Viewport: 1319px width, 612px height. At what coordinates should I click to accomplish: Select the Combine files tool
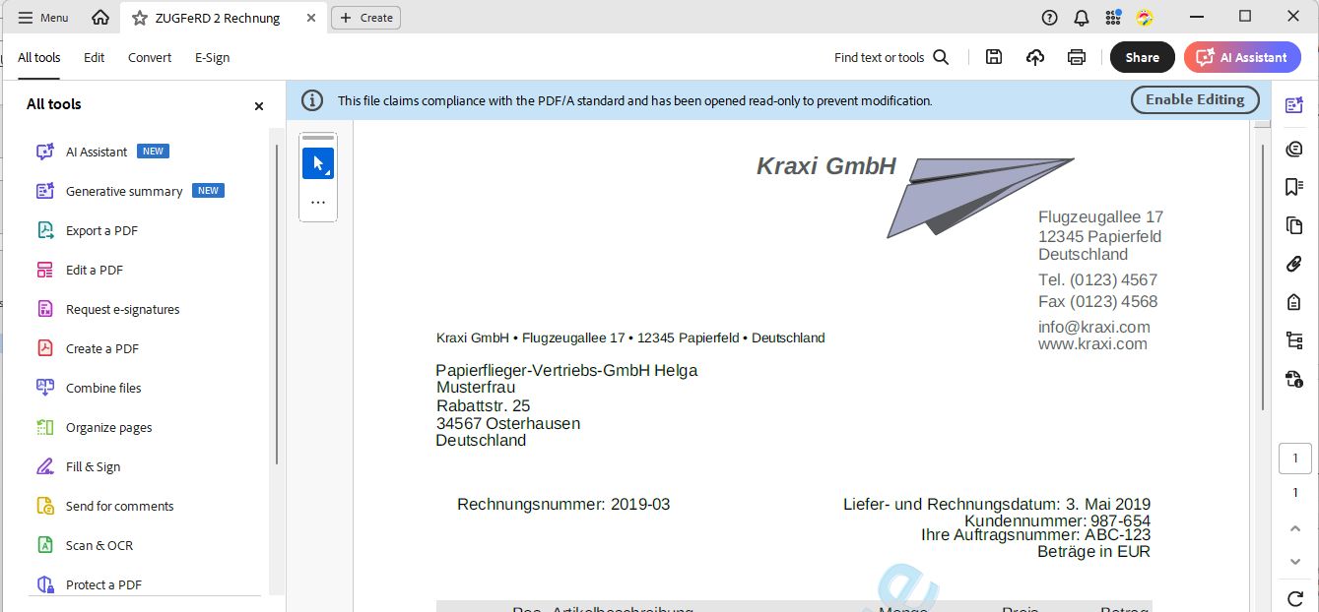tap(103, 388)
